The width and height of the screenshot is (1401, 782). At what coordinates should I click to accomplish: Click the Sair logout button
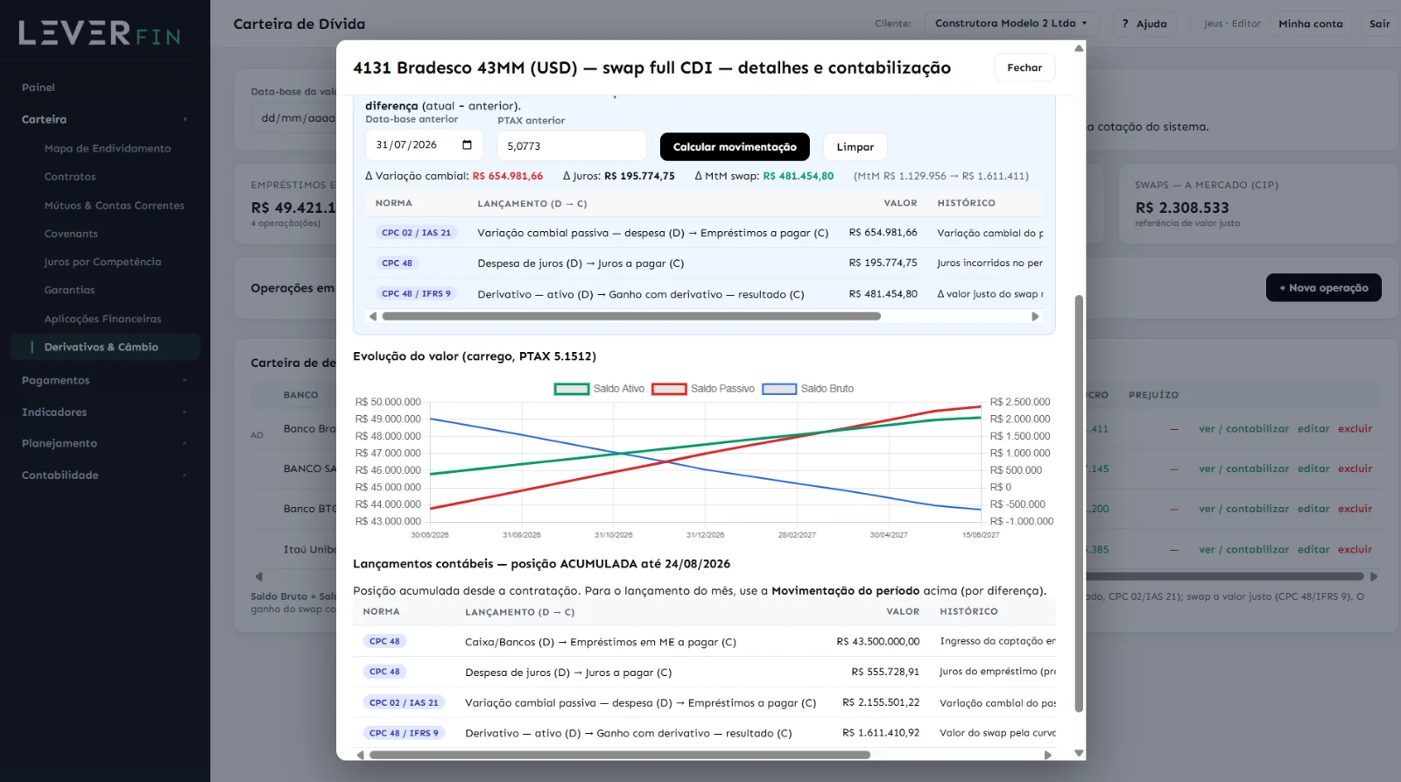click(x=1379, y=24)
